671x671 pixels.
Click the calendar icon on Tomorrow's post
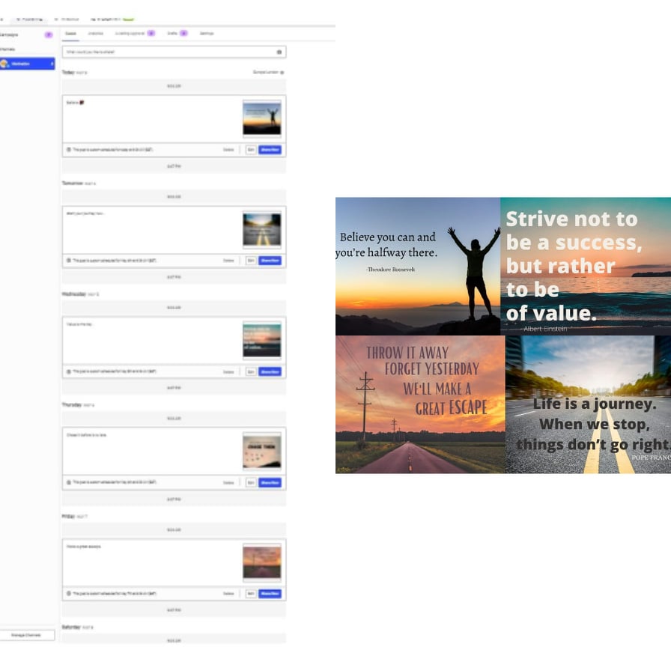pyautogui.click(x=68, y=261)
